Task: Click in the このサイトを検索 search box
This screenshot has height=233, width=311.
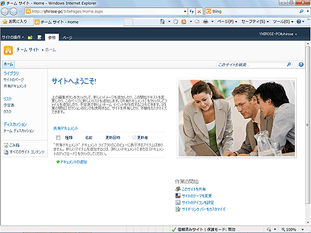Action: click(251, 65)
